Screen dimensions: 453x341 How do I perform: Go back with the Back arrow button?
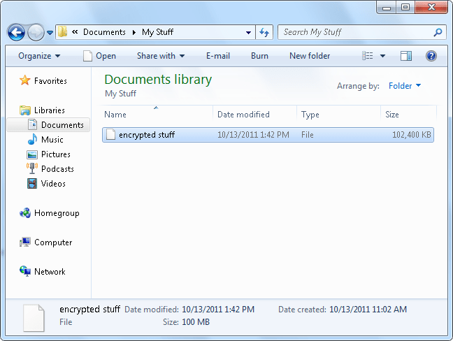(x=16, y=32)
